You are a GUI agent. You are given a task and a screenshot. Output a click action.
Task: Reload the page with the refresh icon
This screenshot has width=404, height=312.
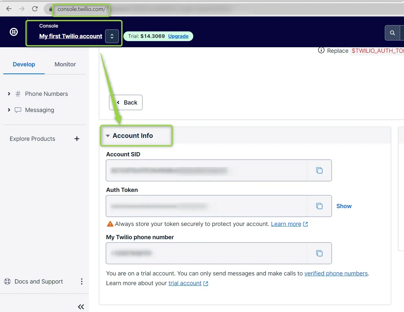(x=35, y=9)
